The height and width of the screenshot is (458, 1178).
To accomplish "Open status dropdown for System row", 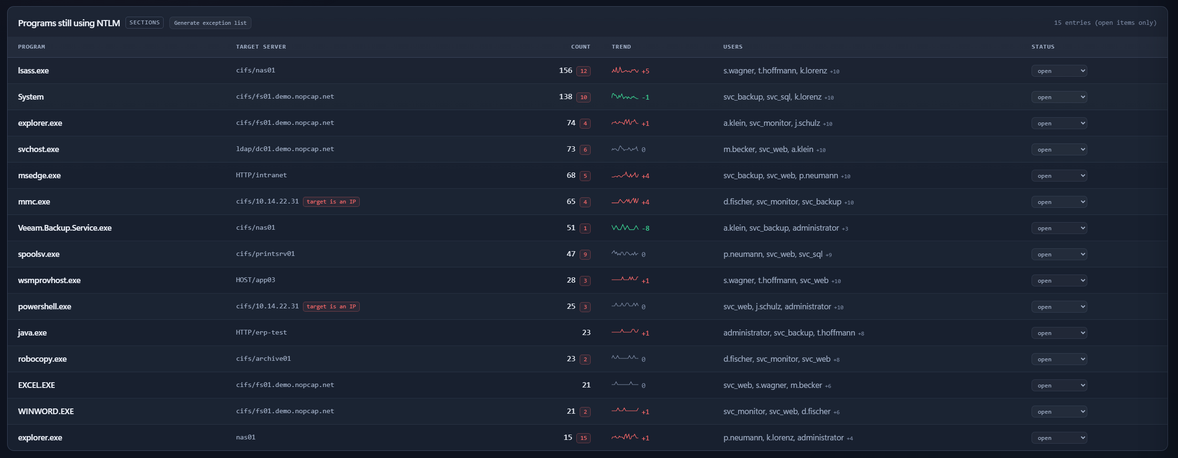I will pos(1059,97).
